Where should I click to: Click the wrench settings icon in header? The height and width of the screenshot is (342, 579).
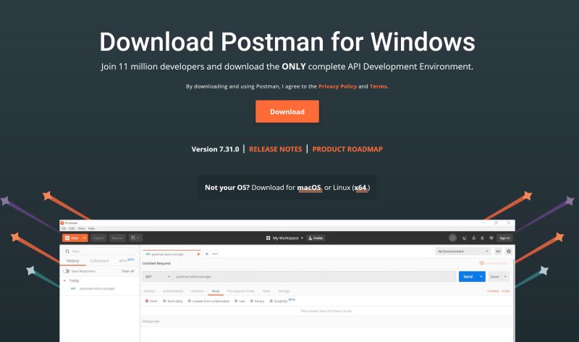474,238
